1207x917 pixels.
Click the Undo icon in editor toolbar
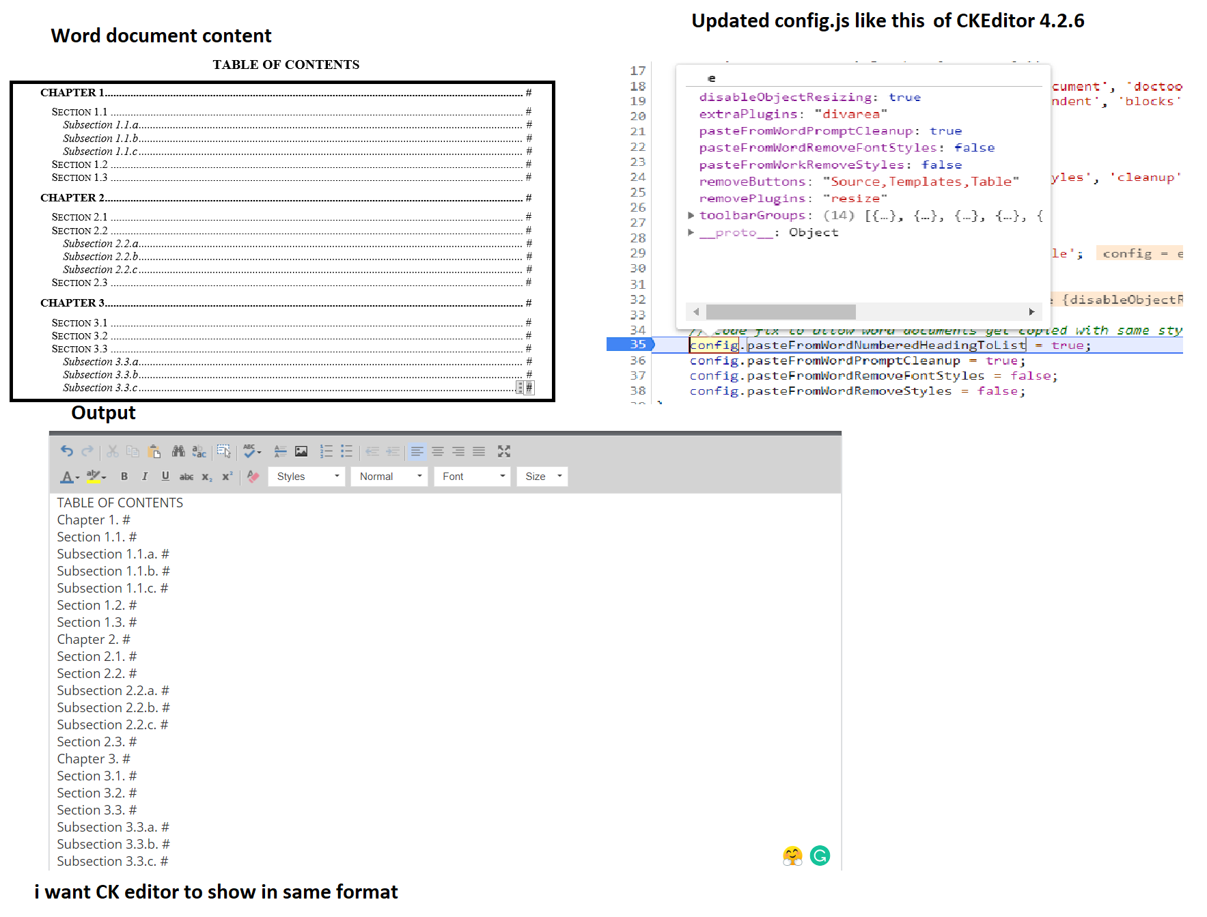pyautogui.click(x=66, y=451)
